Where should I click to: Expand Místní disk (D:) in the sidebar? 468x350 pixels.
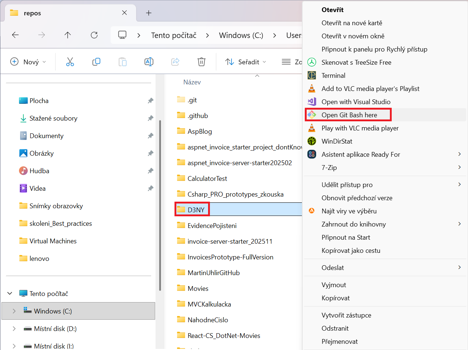[14, 328]
